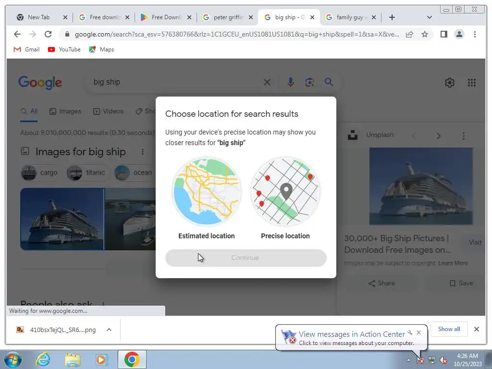The image size is (492, 369).
Task: Click the big ship search field
Action: [176, 82]
